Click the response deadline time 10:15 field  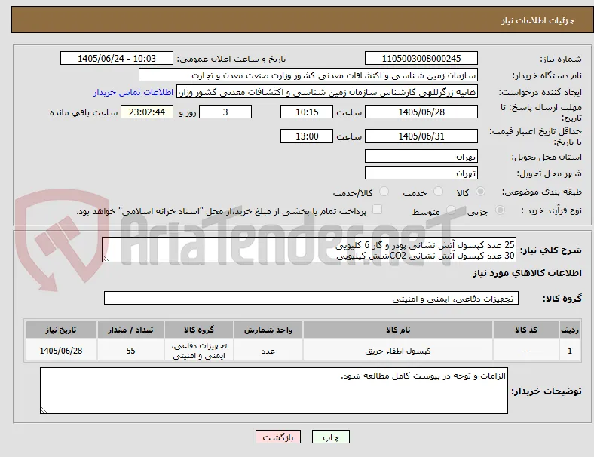(x=307, y=112)
